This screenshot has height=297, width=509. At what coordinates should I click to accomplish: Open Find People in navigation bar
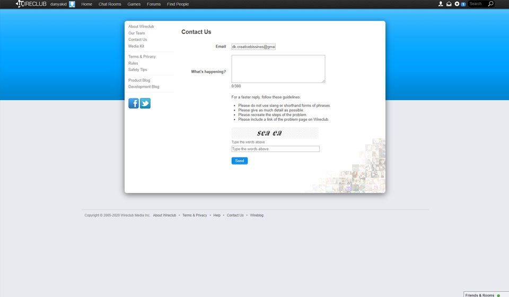tap(178, 4)
